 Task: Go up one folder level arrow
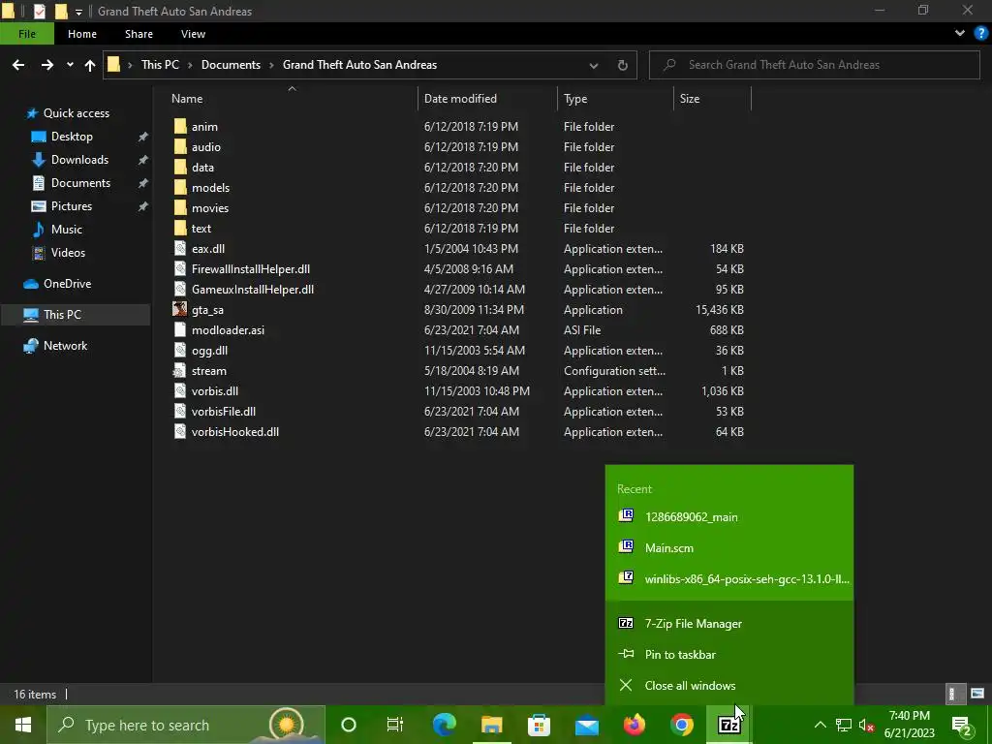pos(90,65)
